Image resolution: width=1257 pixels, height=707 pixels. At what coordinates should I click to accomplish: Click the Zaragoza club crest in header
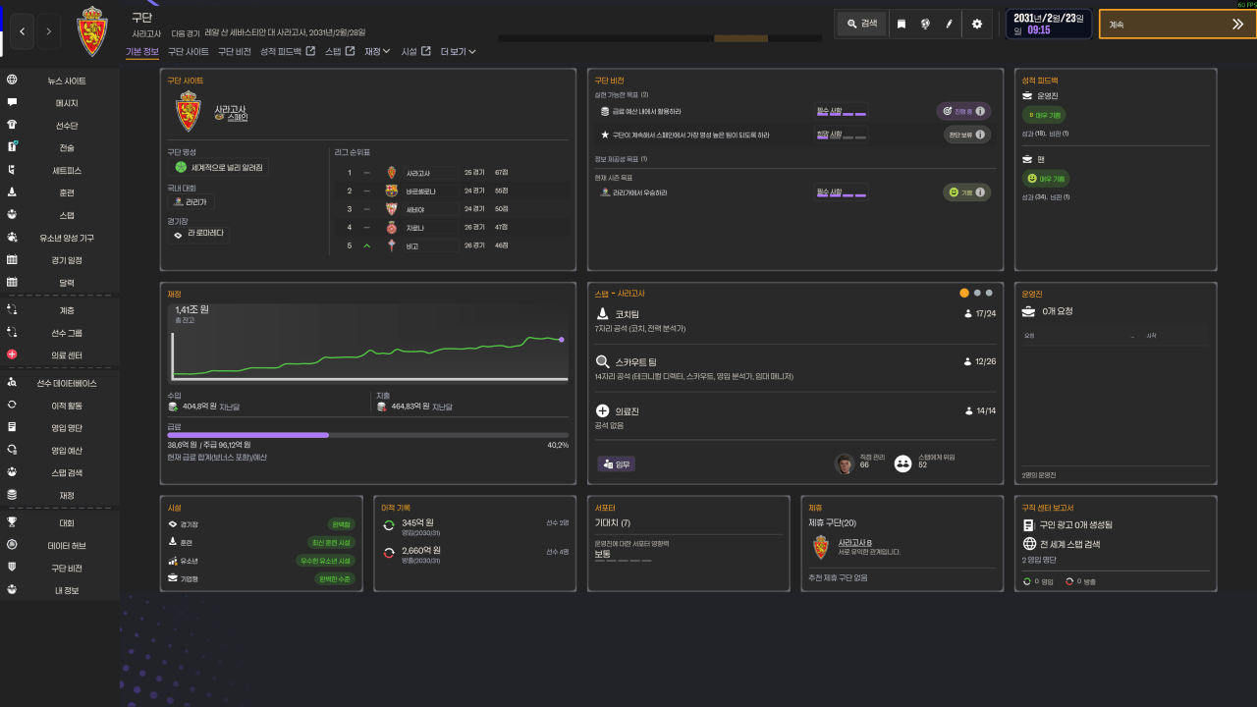[x=94, y=30]
